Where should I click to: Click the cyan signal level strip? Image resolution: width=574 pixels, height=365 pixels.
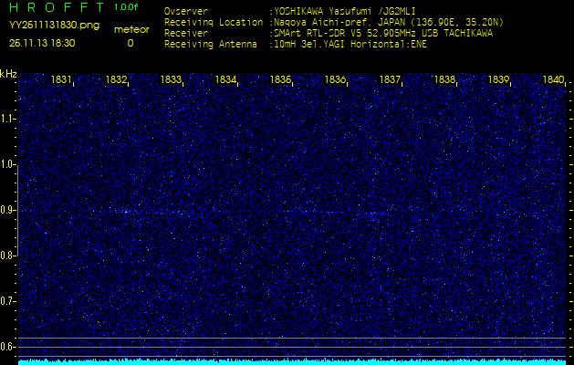tap(287, 361)
